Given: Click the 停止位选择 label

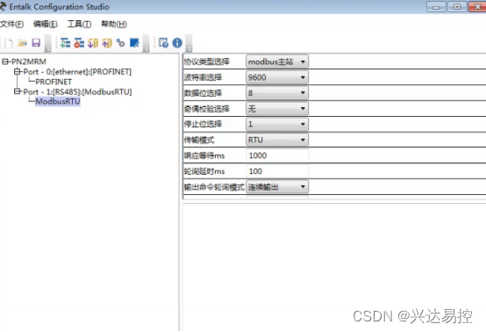Looking at the screenshot, I should click(203, 124).
